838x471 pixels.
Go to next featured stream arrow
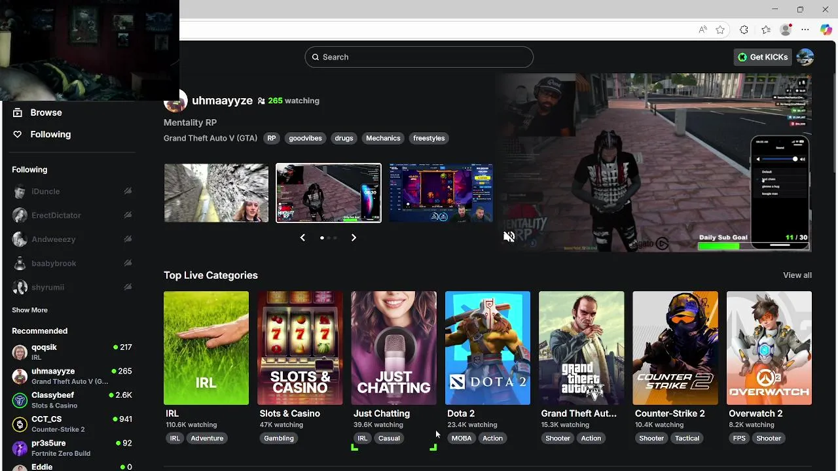point(354,237)
